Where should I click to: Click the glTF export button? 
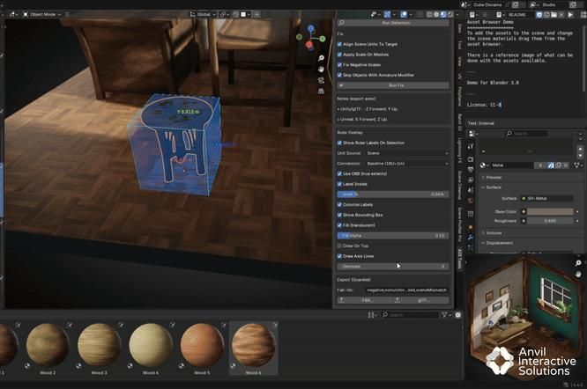[421, 300]
